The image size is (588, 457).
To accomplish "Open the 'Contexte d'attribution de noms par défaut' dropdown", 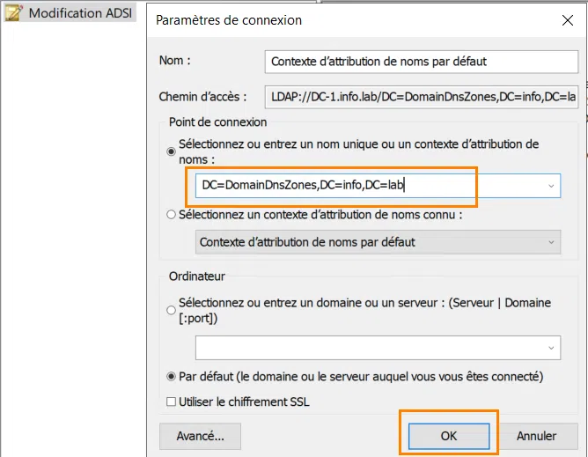I will [377, 242].
